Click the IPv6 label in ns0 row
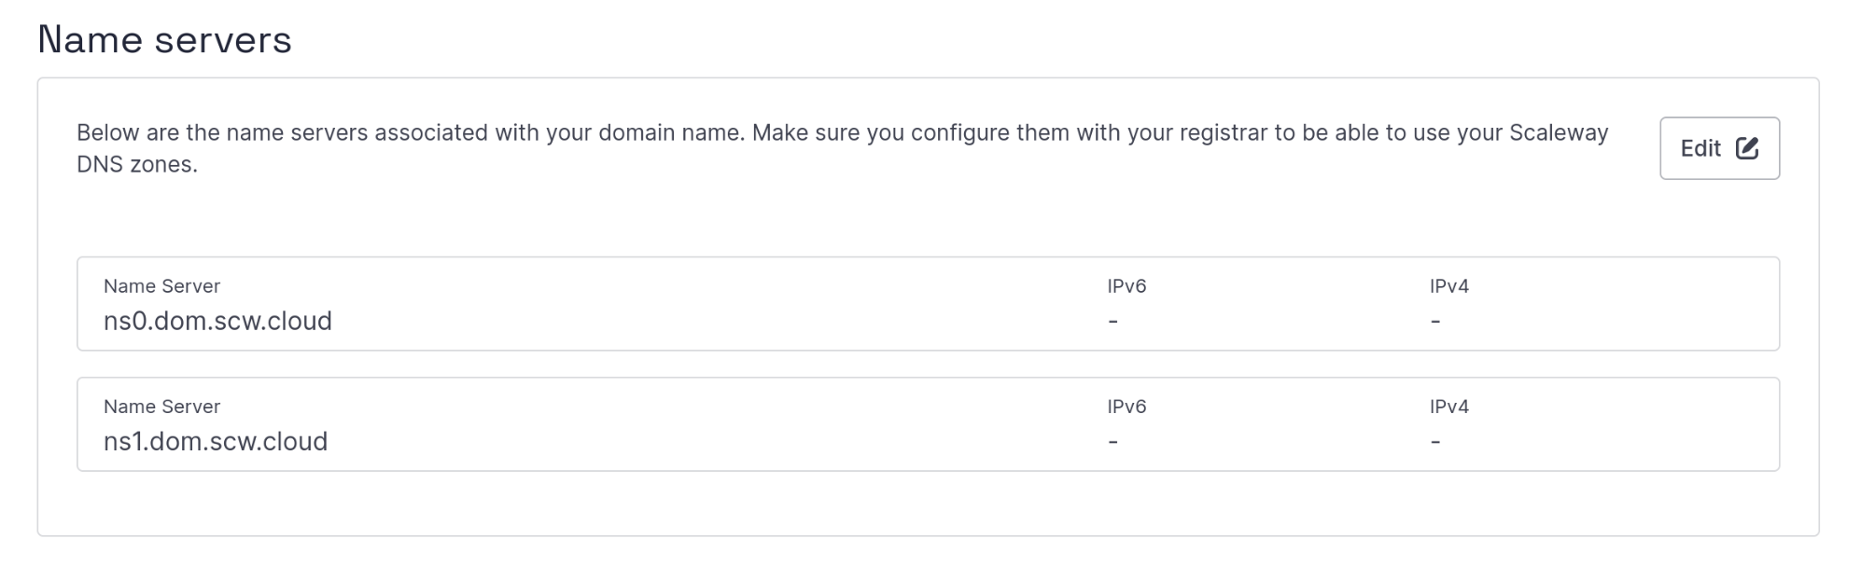The height and width of the screenshot is (566, 1861). tap(1126, 286)
